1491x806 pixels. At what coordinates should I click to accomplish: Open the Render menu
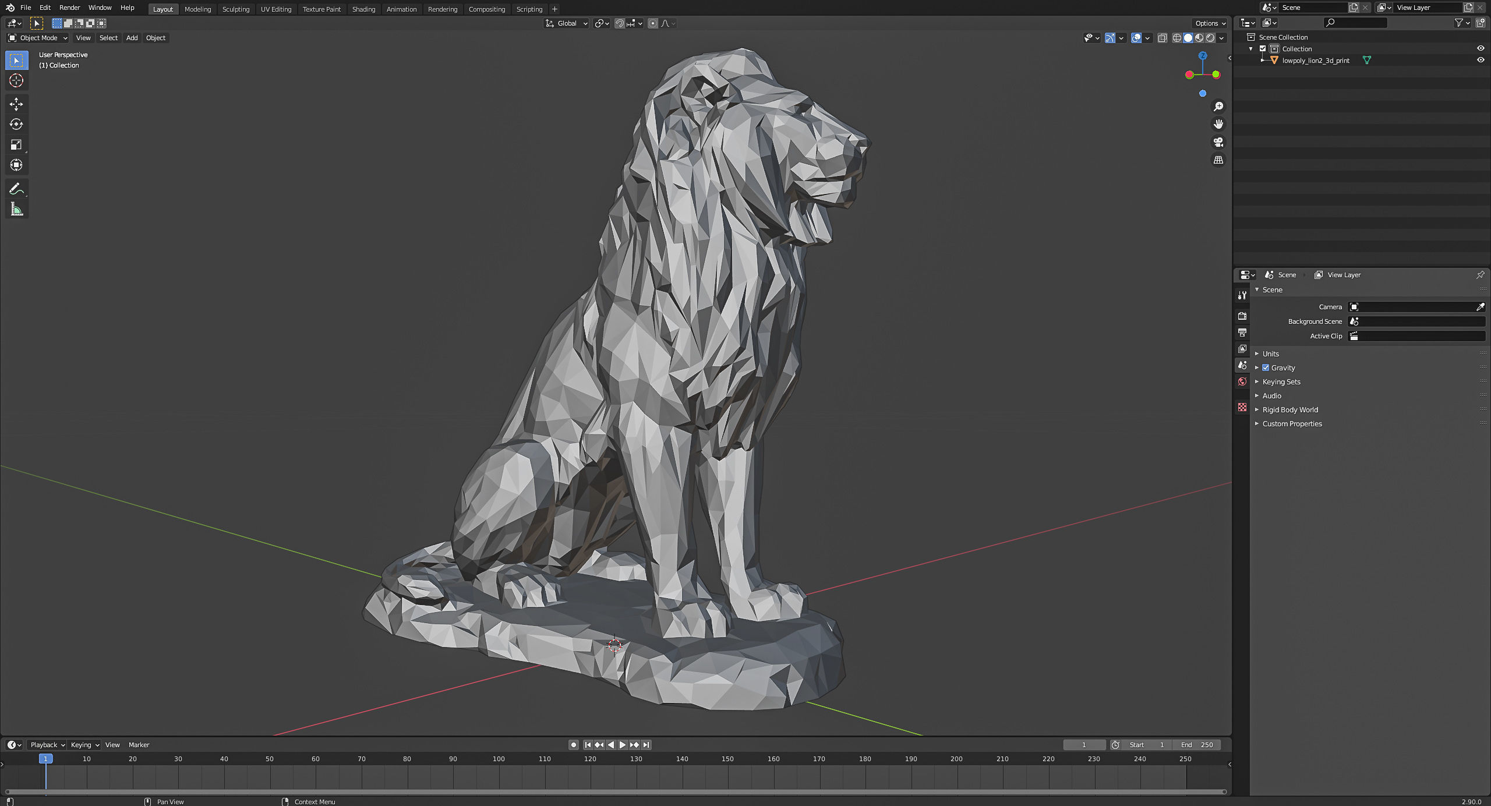pos(69,8)
